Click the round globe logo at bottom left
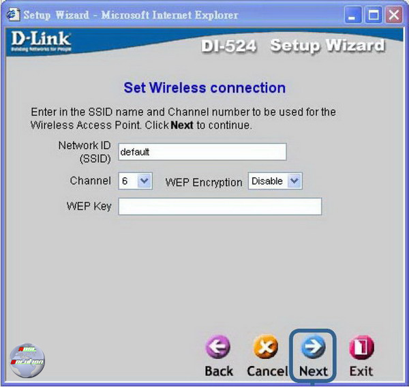 27,360
